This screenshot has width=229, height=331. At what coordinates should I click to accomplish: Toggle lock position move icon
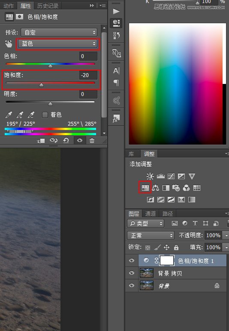[166, 247]
